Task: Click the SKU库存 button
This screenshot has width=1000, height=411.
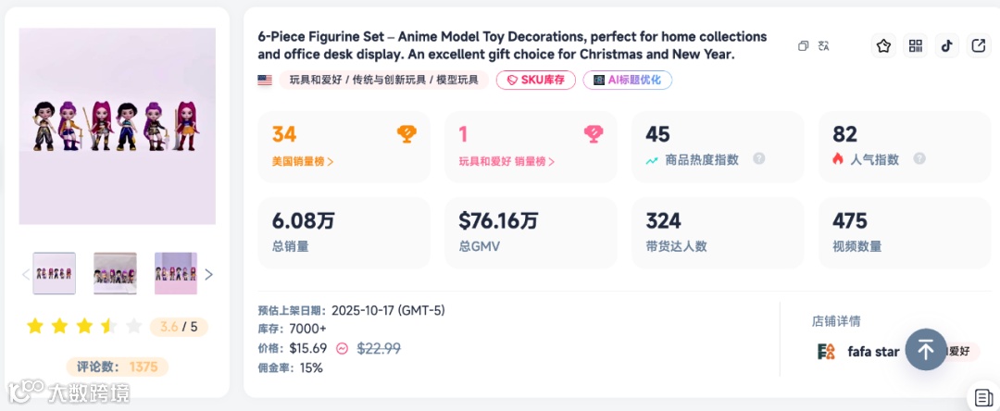Action: 536,81
